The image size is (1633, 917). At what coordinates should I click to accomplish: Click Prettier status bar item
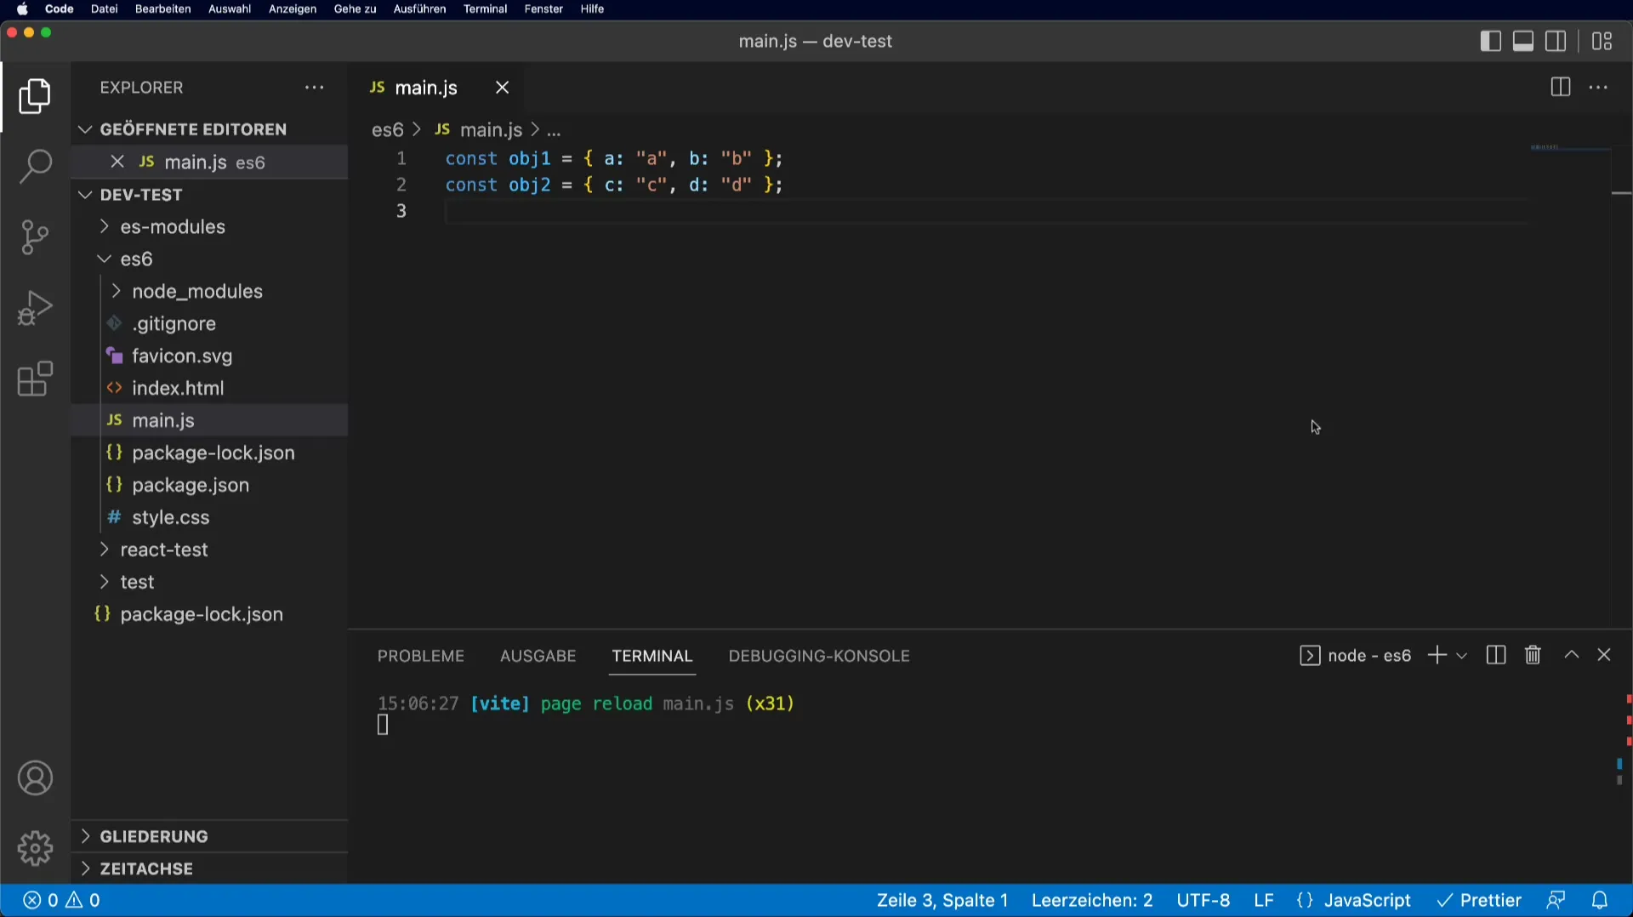point(1478,900)
